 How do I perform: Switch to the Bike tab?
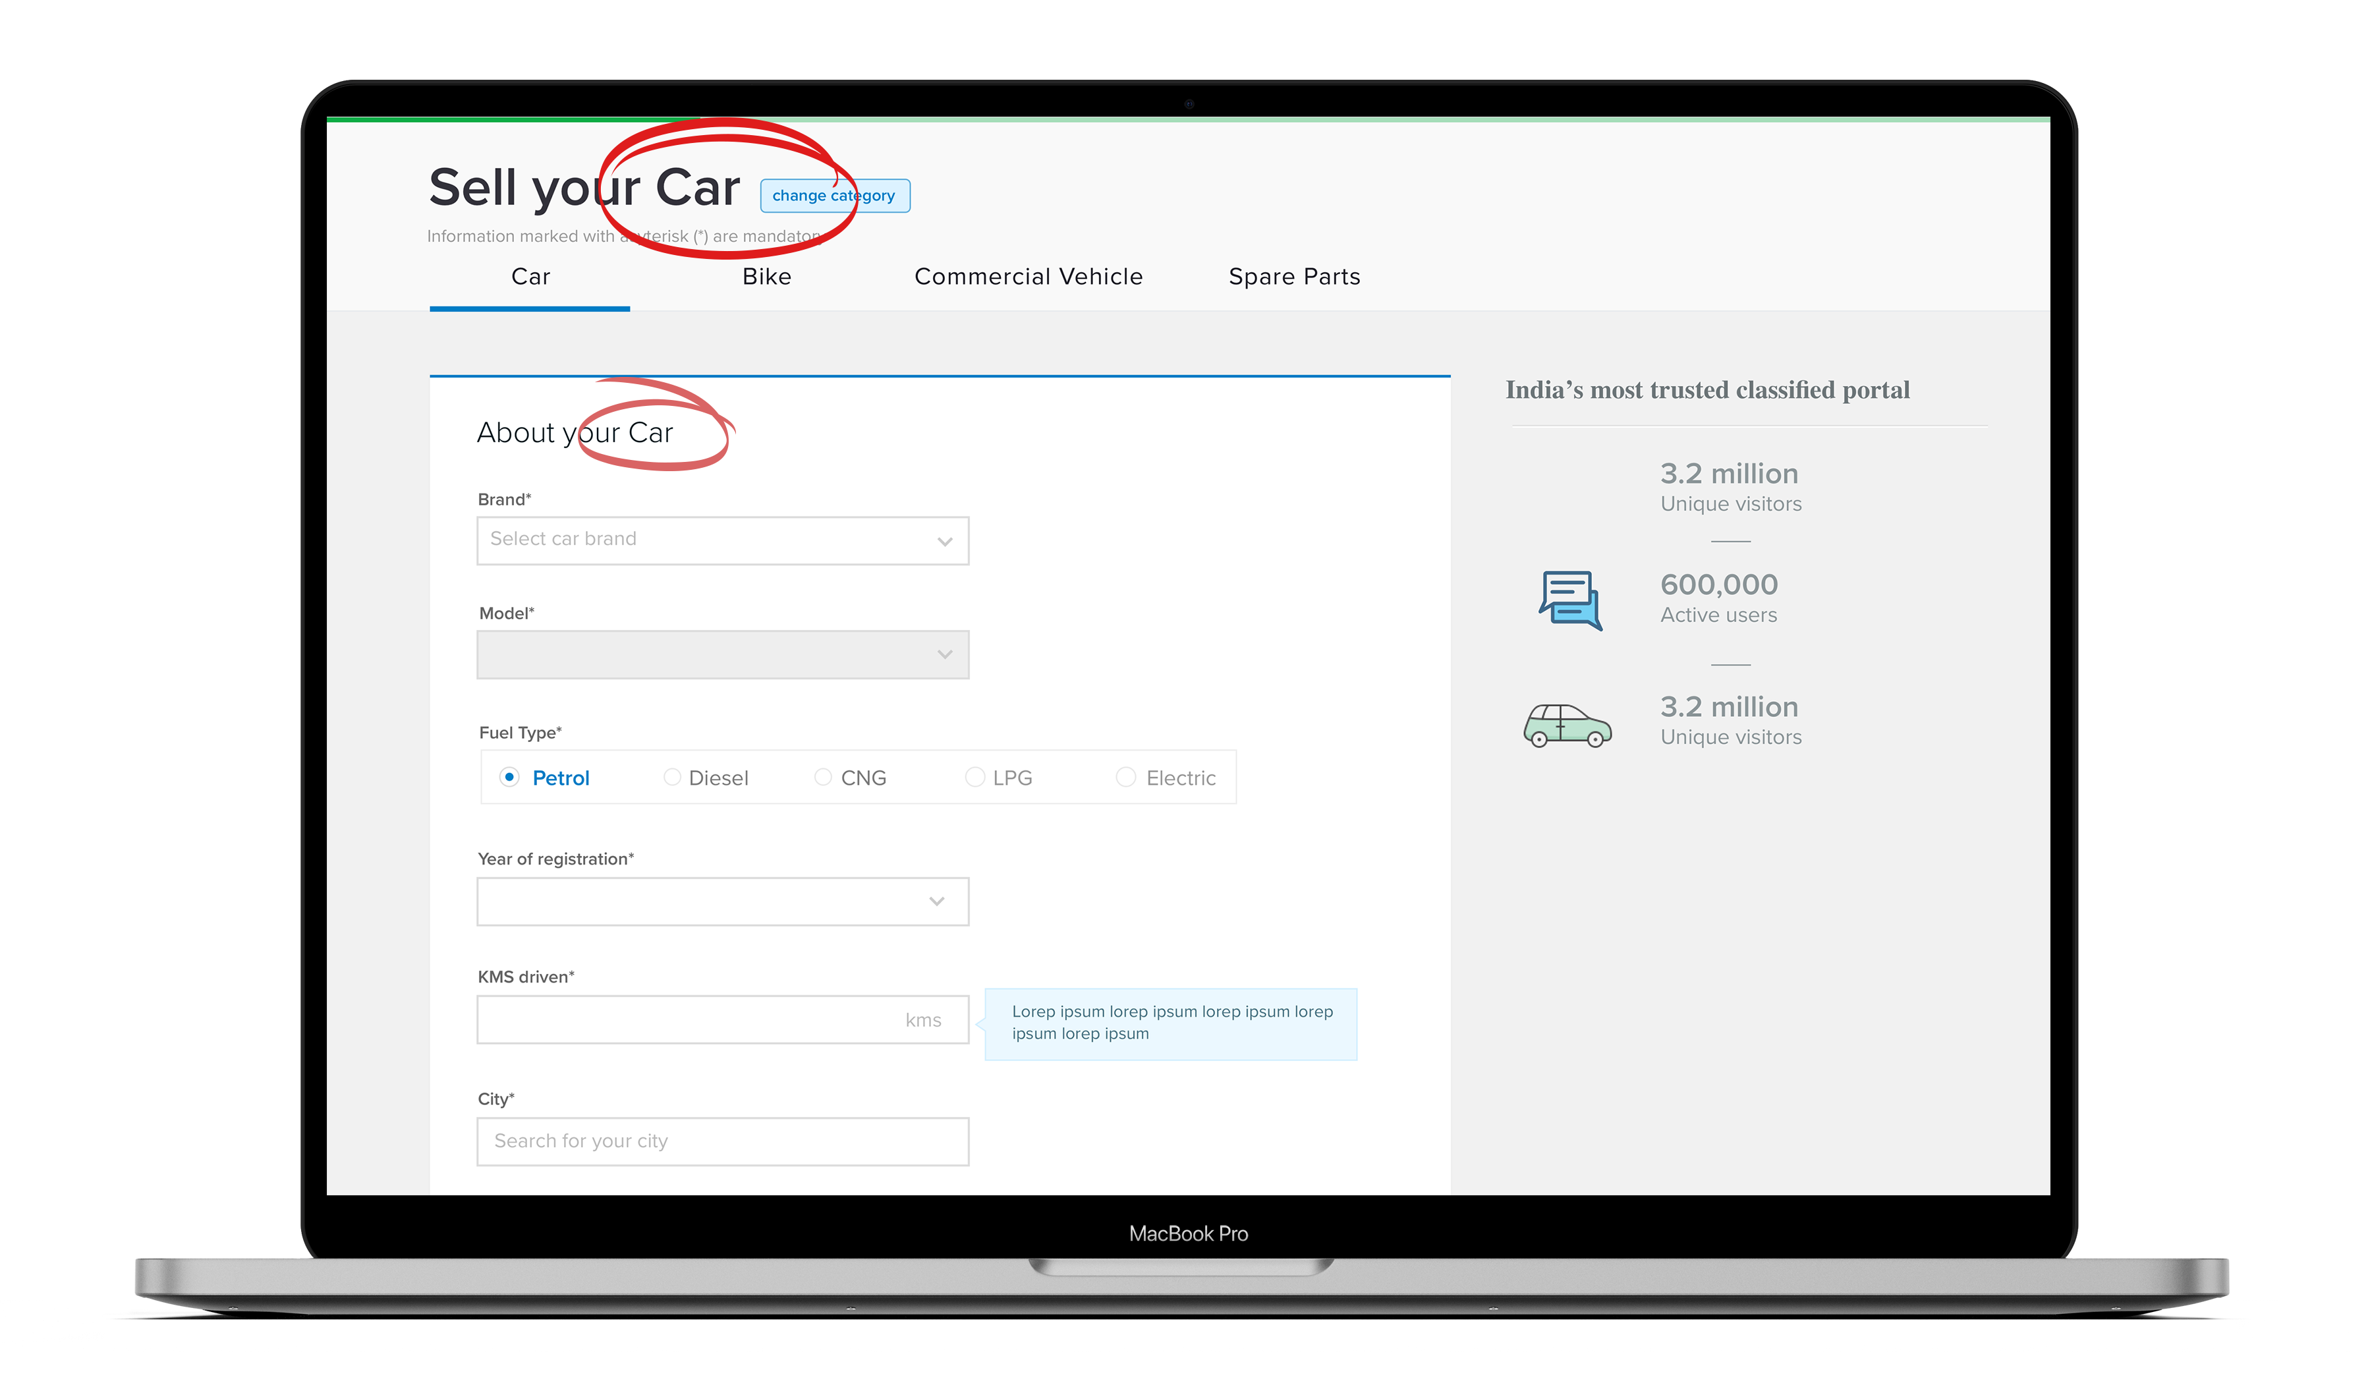(x=766, y=277)
